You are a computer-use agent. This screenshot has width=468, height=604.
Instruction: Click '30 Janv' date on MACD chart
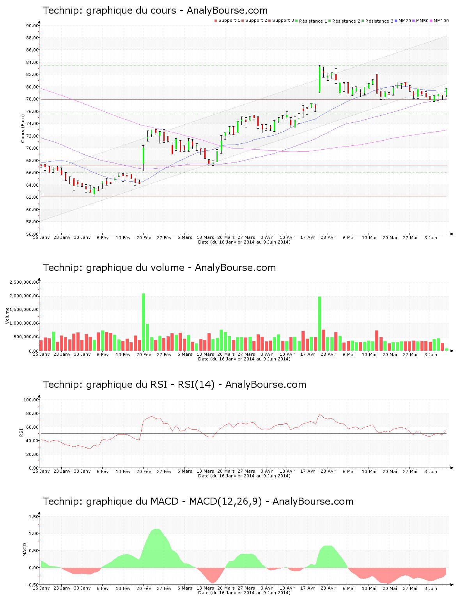[x=82, y=588]
